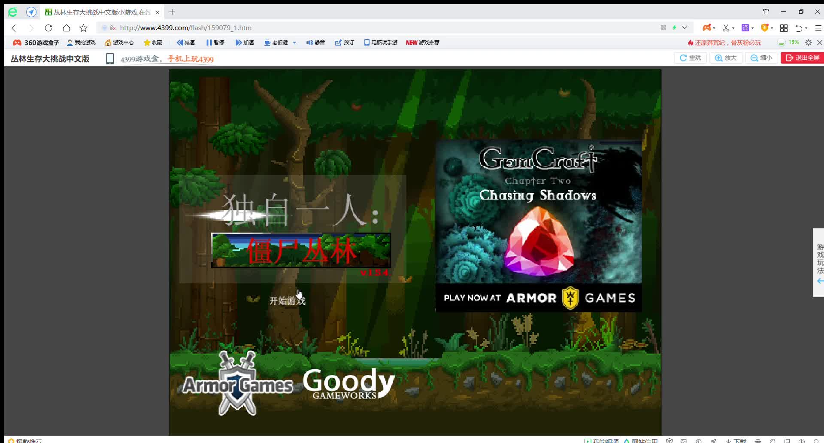This screenshot has width=824, height=443.
Task: Minimize the browser window
Action: 784,12
